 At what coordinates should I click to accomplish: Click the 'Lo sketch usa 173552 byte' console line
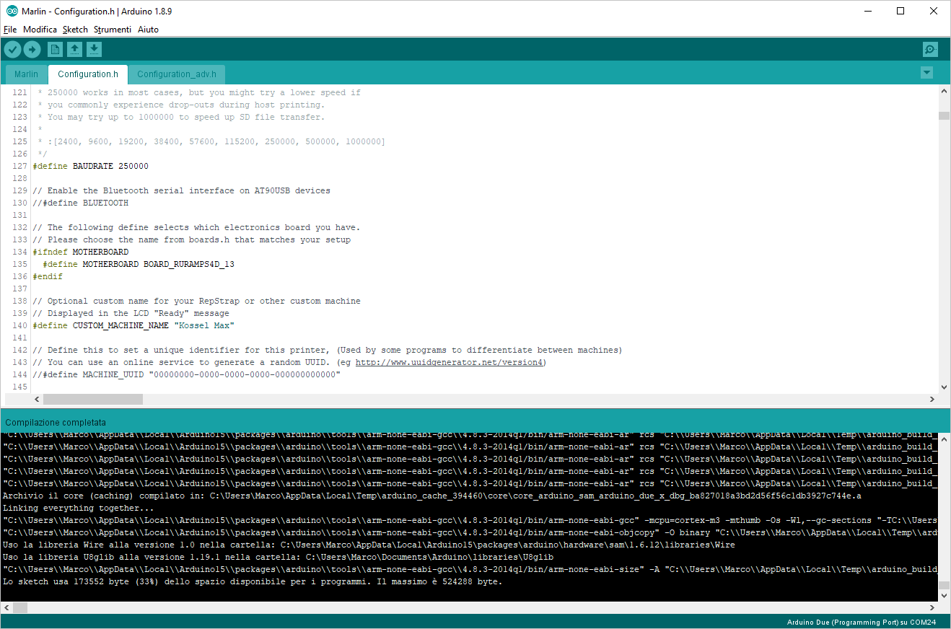[253, 581]
